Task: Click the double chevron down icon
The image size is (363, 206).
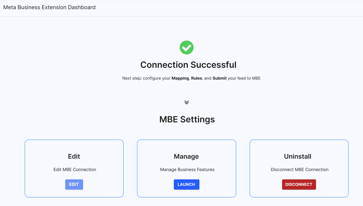Action: [187, 102]
